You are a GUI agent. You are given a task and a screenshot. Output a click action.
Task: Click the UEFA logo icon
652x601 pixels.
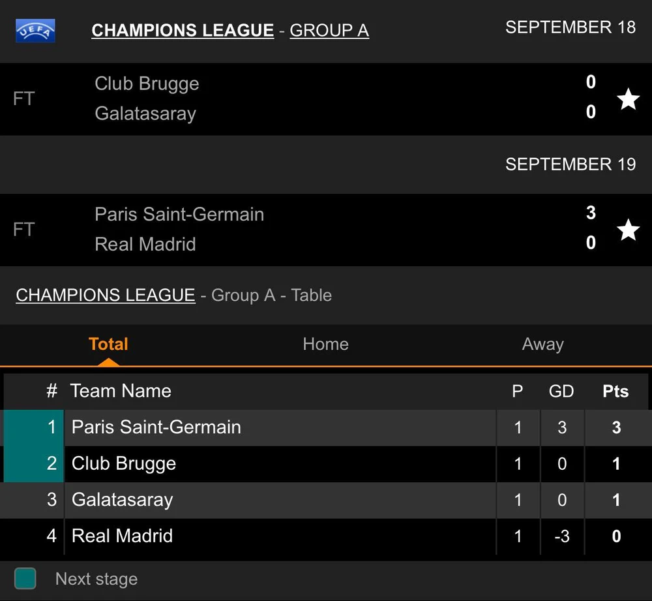point(35,30)
